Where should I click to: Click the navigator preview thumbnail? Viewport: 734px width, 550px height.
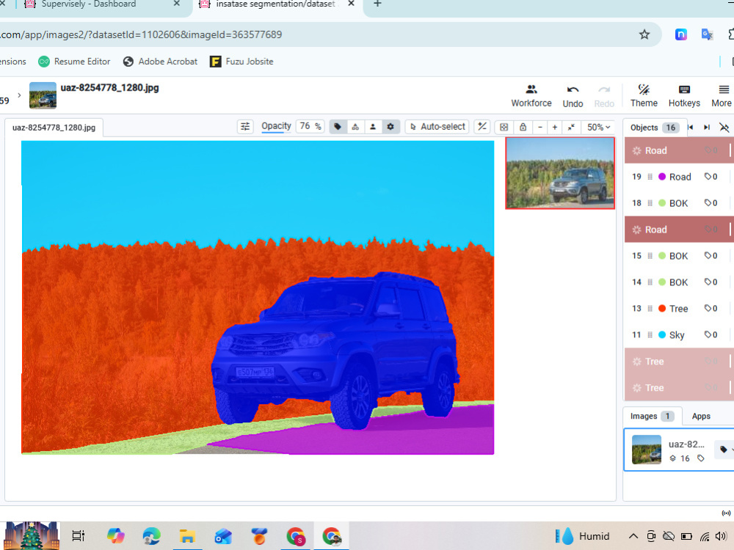click(x=560, y=173)
